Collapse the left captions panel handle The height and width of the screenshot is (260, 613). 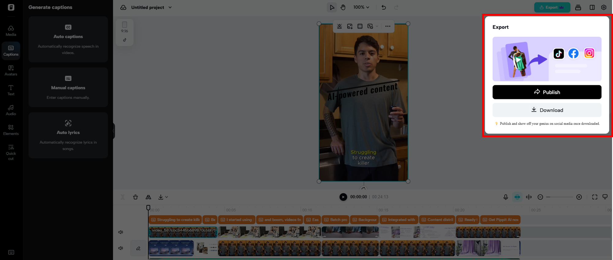(x=114, y=131)
